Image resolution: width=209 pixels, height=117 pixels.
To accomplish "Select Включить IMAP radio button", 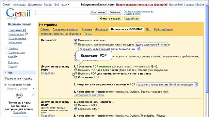I will [75, 105].
